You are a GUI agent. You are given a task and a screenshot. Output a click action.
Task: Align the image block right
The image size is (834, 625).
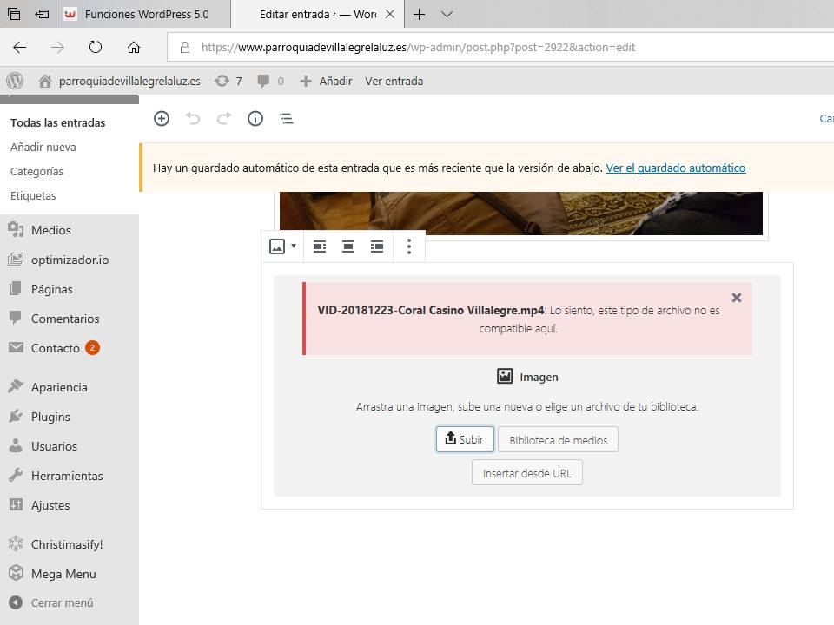tap(377, 247)
